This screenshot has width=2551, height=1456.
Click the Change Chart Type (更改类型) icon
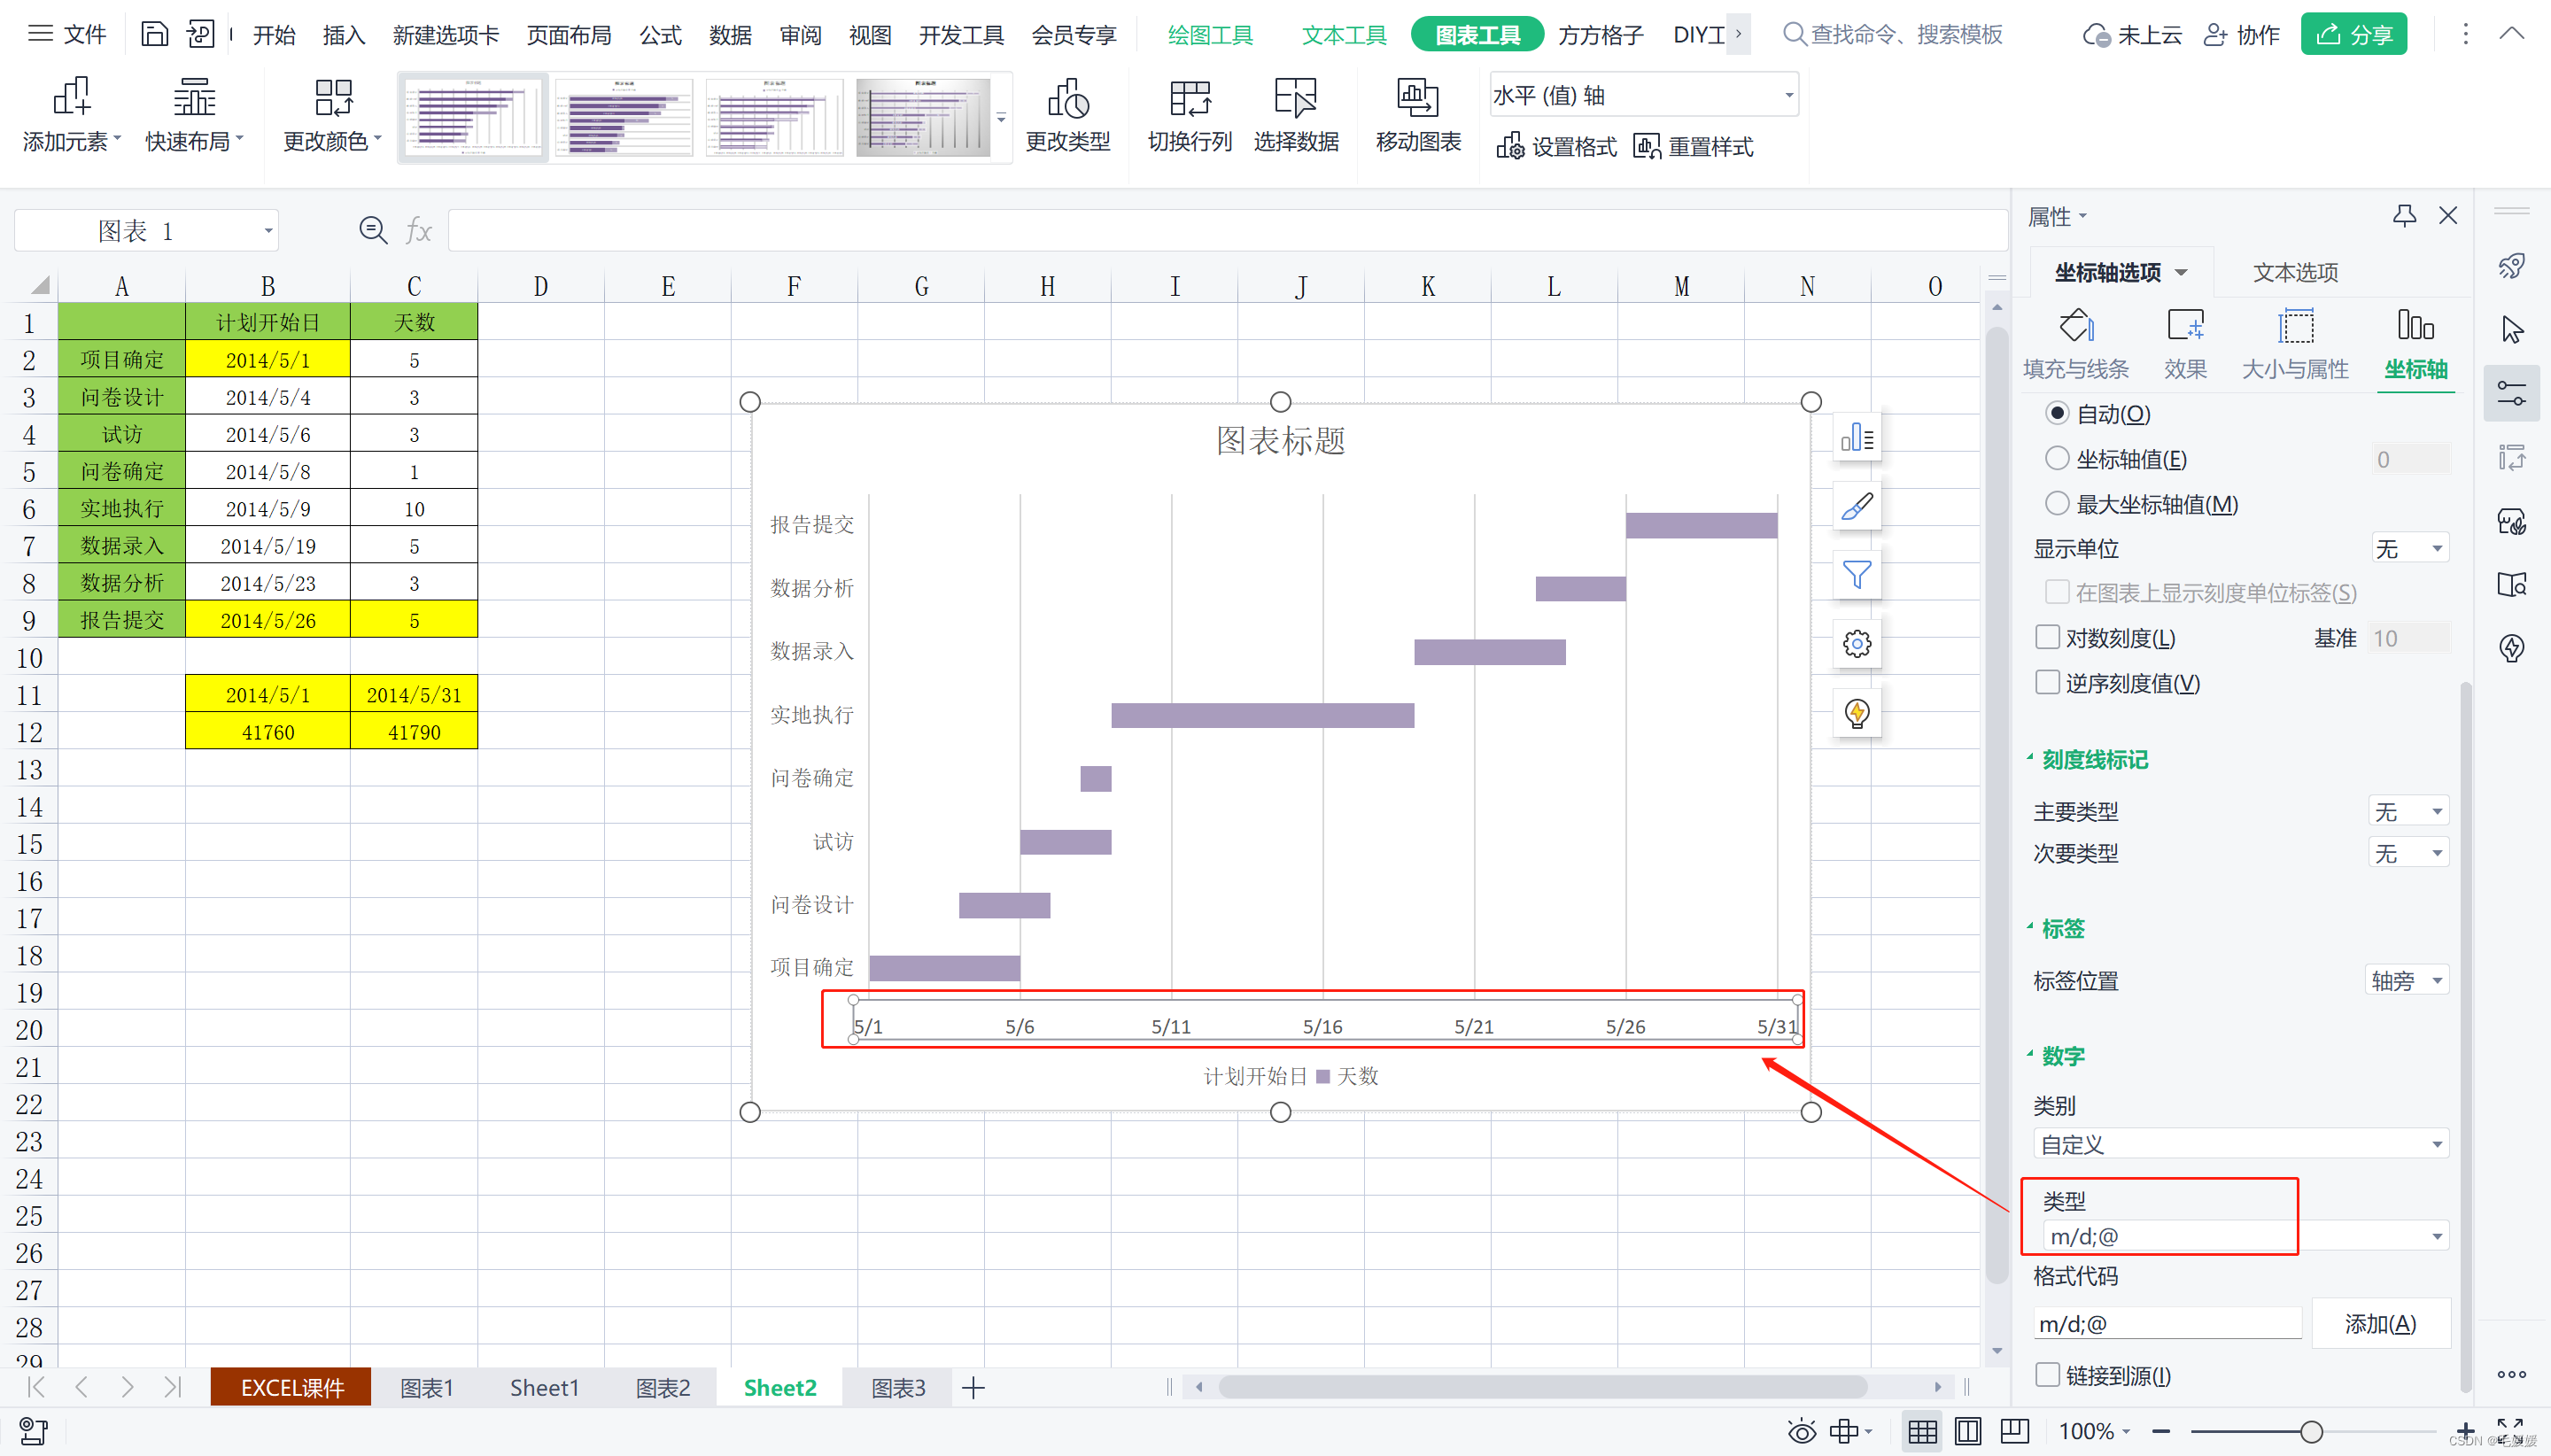click(1067, 100)
